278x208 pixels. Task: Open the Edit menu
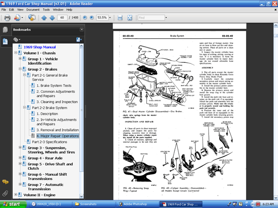[x=12, y=10]
